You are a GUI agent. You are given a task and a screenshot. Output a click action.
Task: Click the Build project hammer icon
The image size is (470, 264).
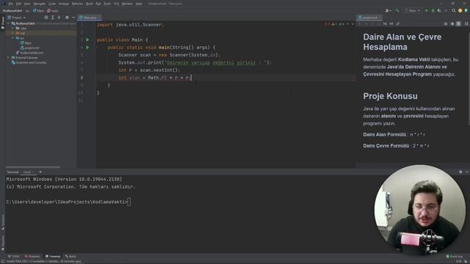(x=397, y=10)
